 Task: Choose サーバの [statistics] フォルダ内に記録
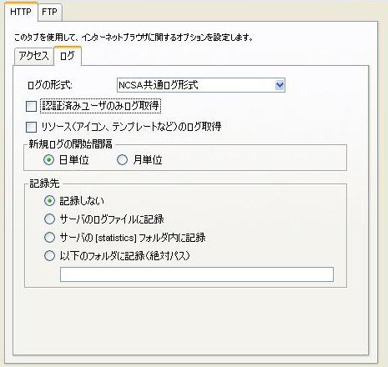[49, 237]
